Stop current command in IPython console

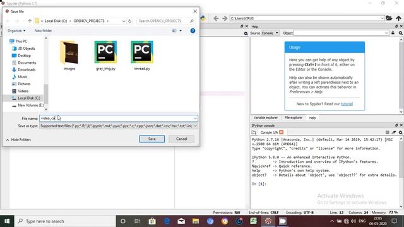(x=387, y=132)
